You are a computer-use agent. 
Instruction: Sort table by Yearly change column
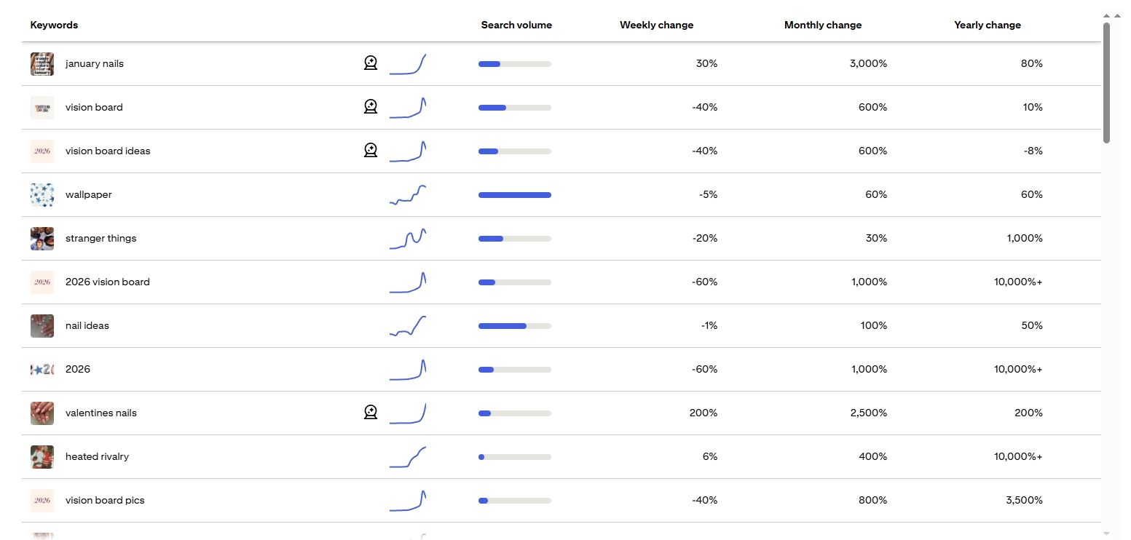click(987, 25)
